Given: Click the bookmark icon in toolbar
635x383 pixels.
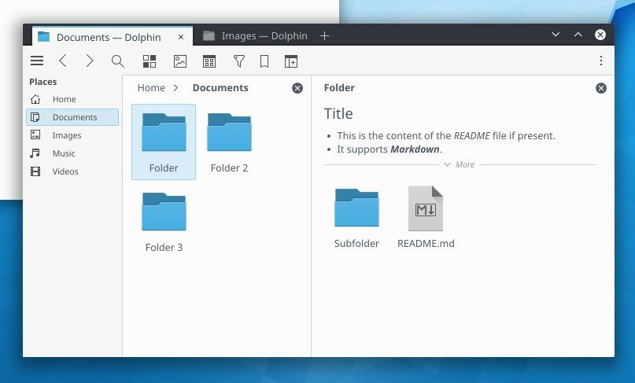Looking at the screenshot, I should click(x=264, y=61).
